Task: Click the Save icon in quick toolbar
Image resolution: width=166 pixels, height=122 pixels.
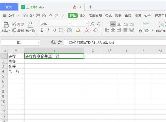Action: tap(25, 15)
